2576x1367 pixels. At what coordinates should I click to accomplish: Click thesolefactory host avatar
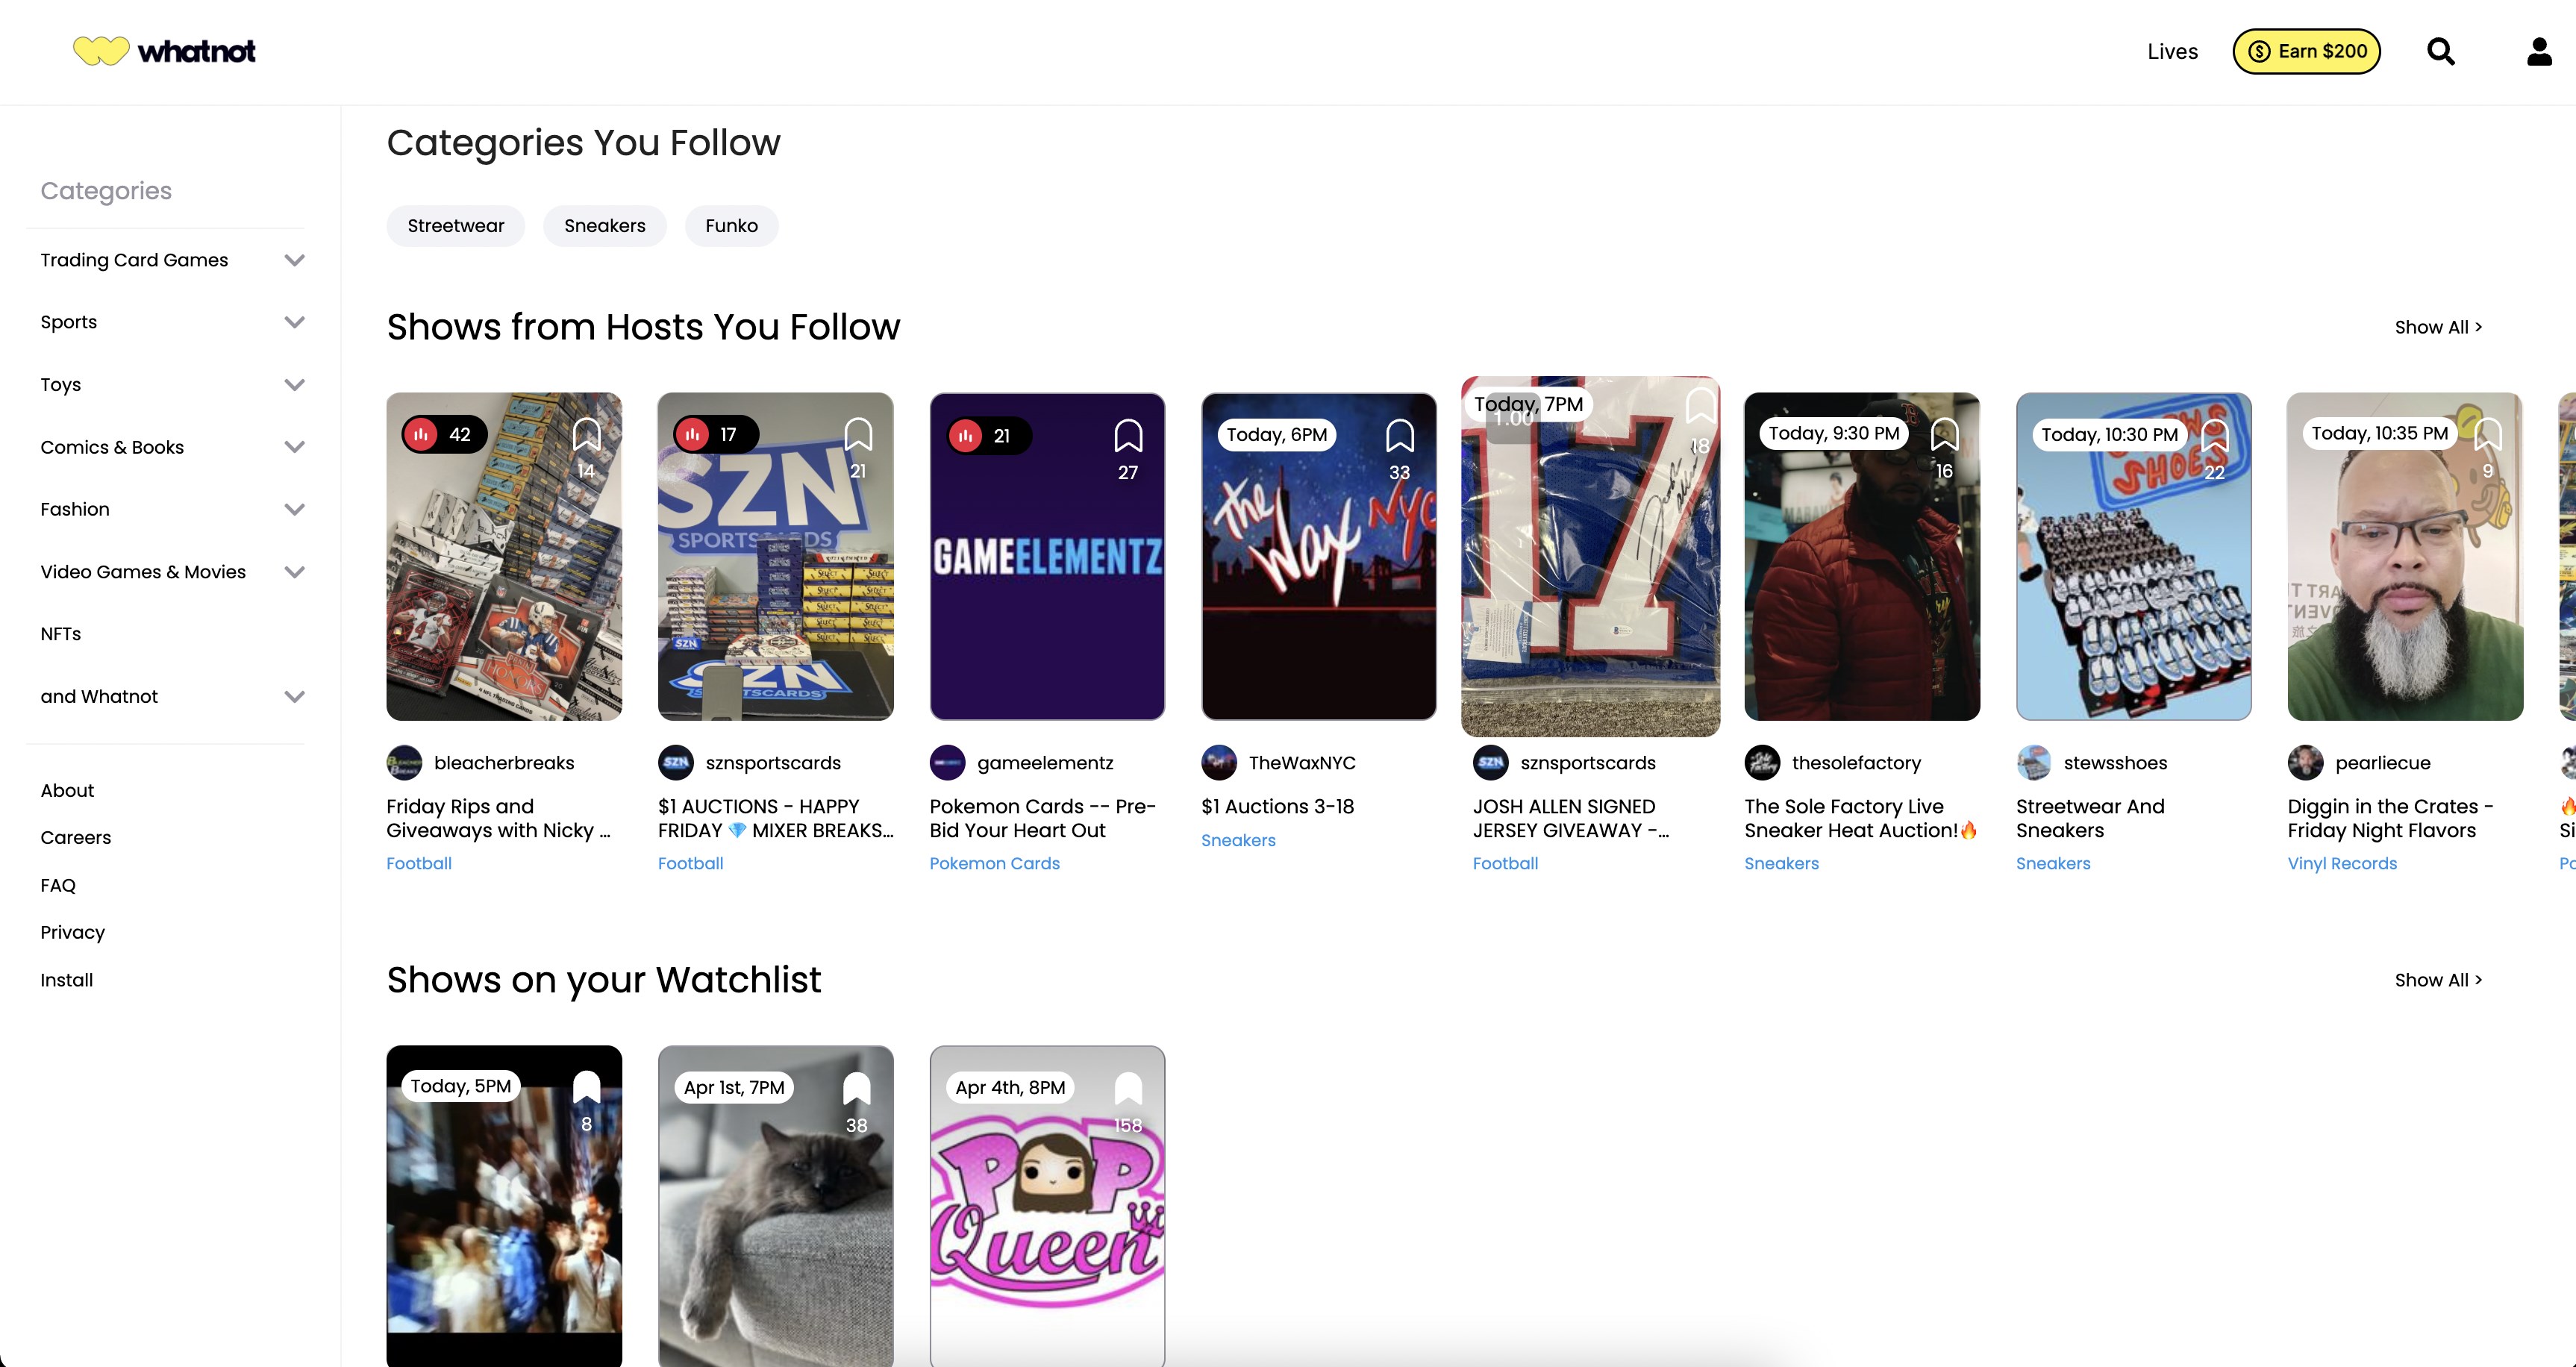1762,763
